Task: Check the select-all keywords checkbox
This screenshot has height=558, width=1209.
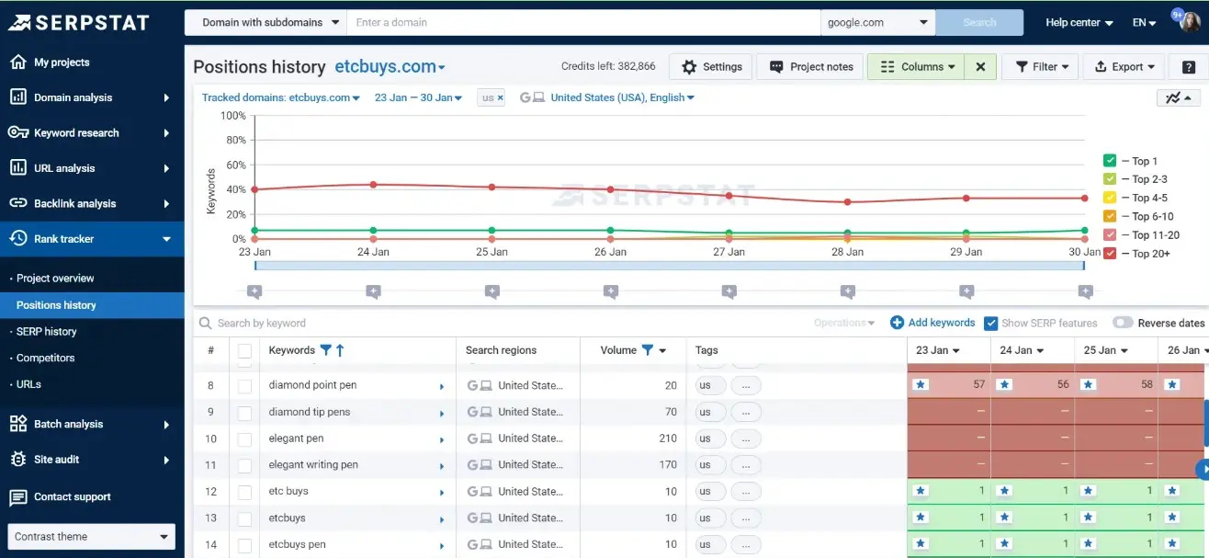Action: tap(244, 350)
